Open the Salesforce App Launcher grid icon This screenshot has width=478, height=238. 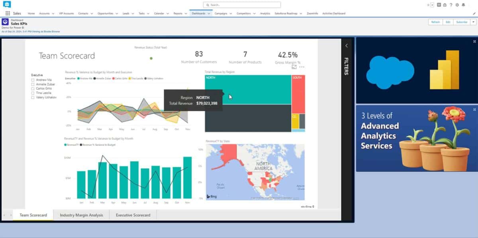7,13
